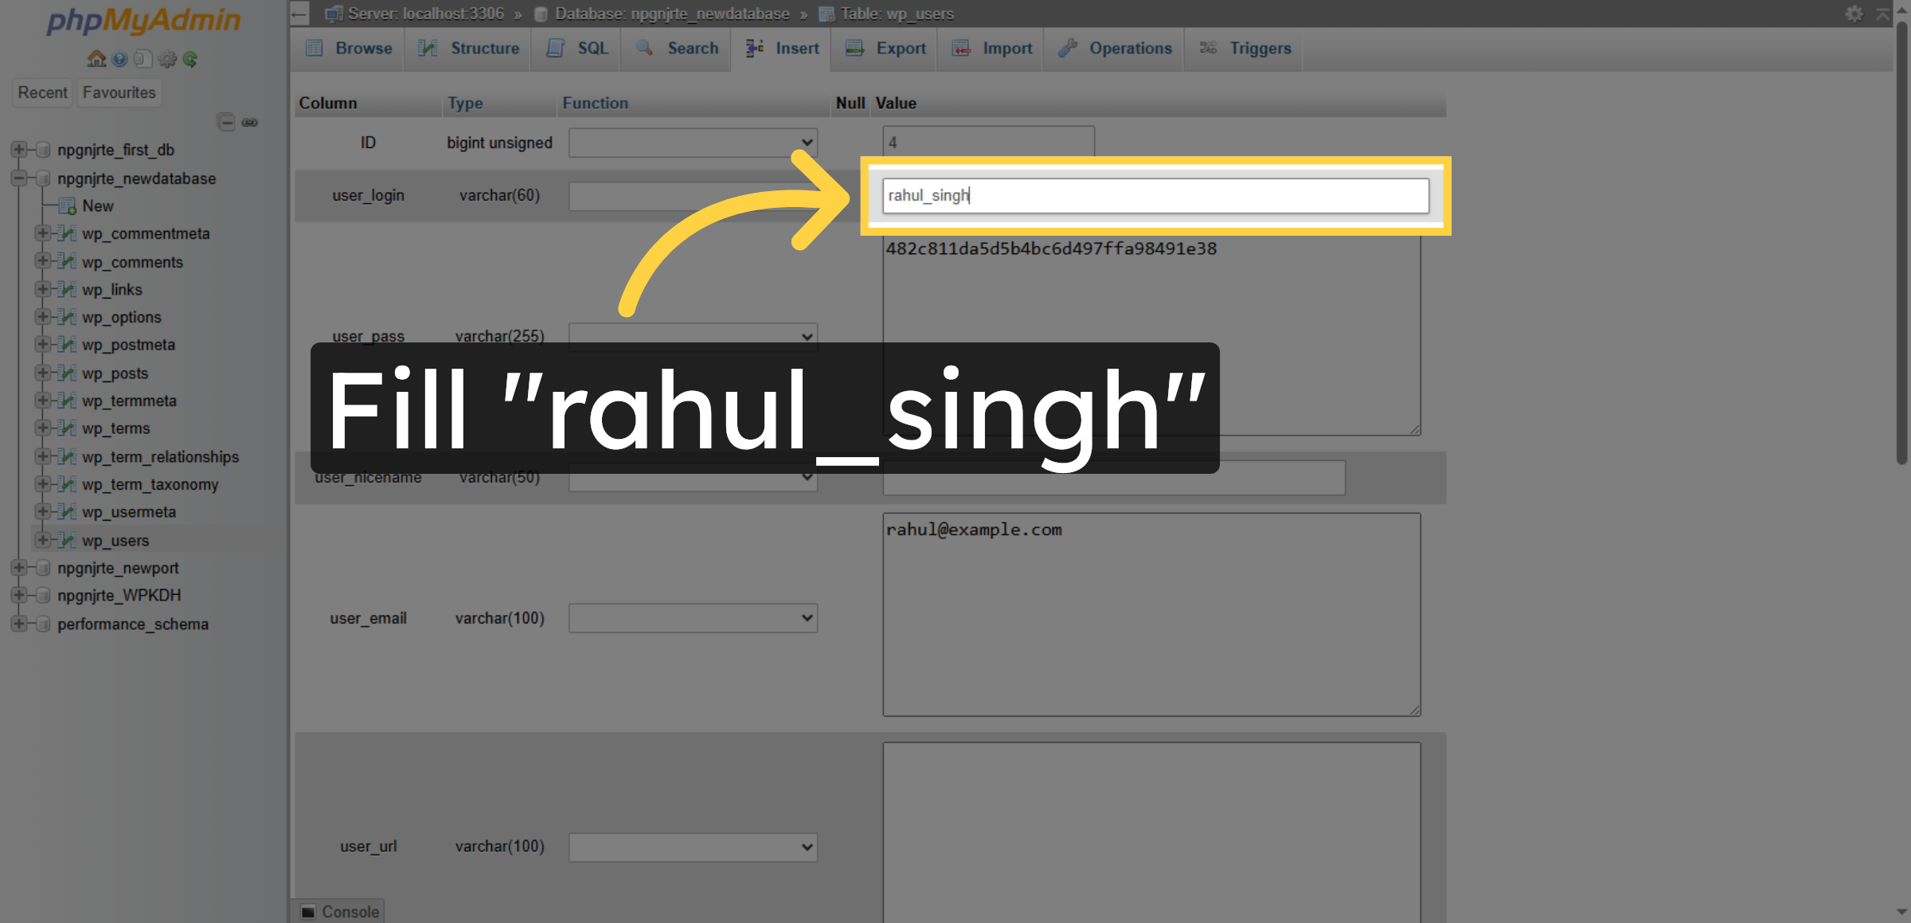The height and width of the screenshot is (923, 1911).
Task: Click the link with main panel icon
Action: [250, 122]
